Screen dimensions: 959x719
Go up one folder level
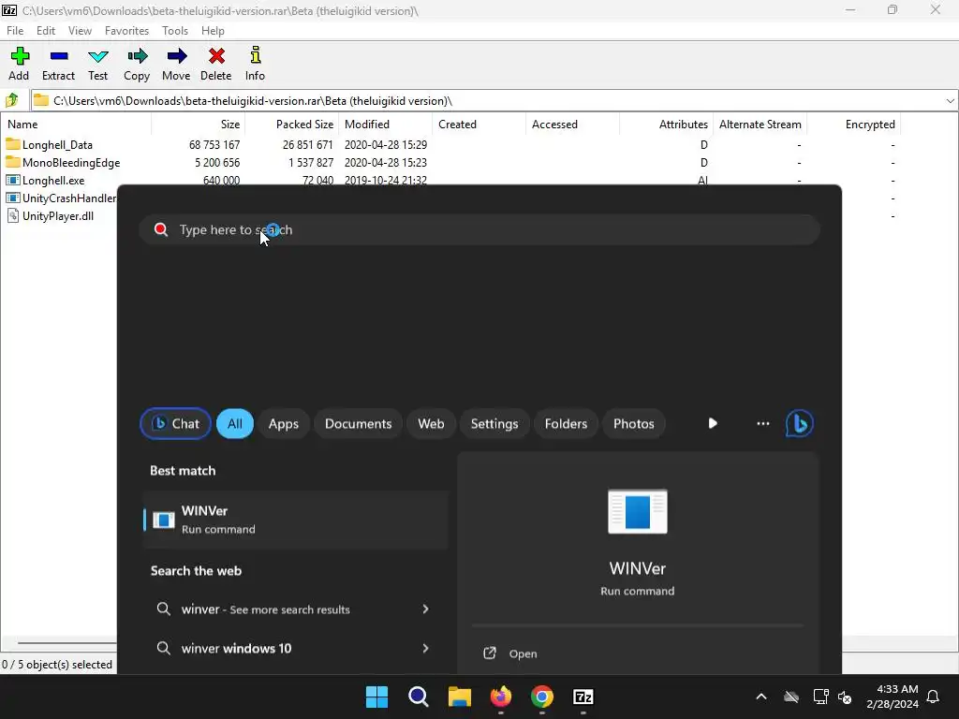pyautogui.click(x=11, y=99)
